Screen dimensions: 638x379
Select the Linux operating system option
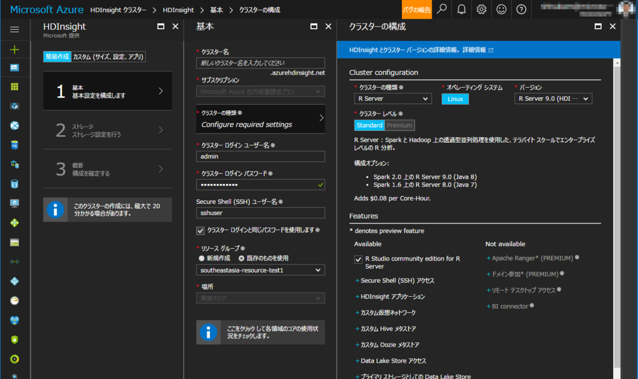point(455,99)
